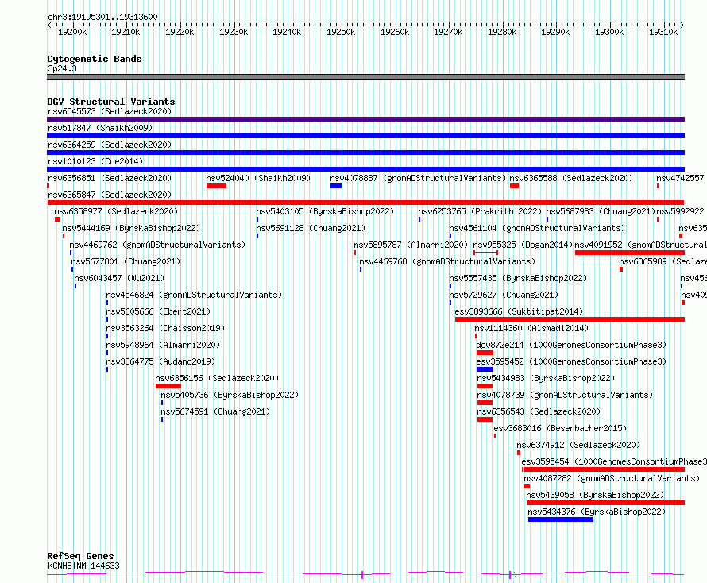Select nsv5677801 (Chuang2021) label
This screenshot has width=707, height=583.
126,261
